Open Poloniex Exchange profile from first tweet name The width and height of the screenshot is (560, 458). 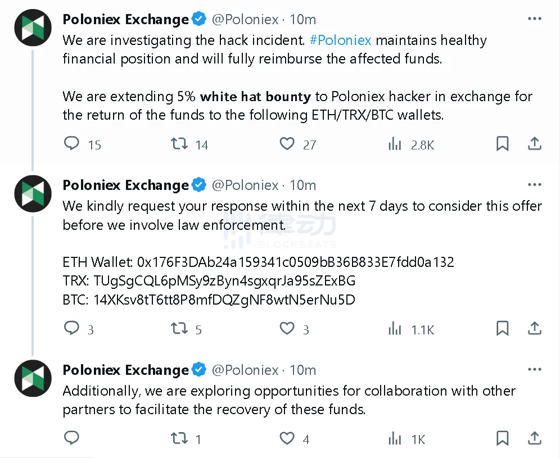point(125,20)
